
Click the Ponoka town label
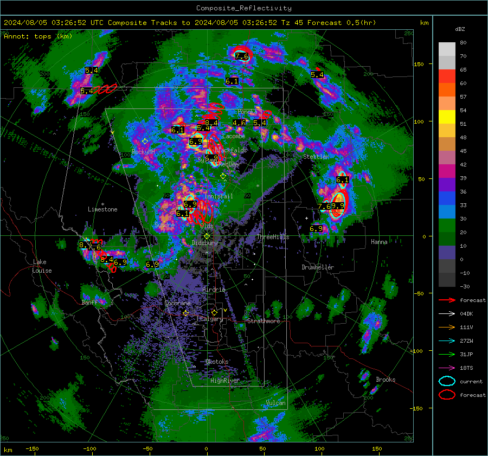pyautogui.click(x=247, y=112)
